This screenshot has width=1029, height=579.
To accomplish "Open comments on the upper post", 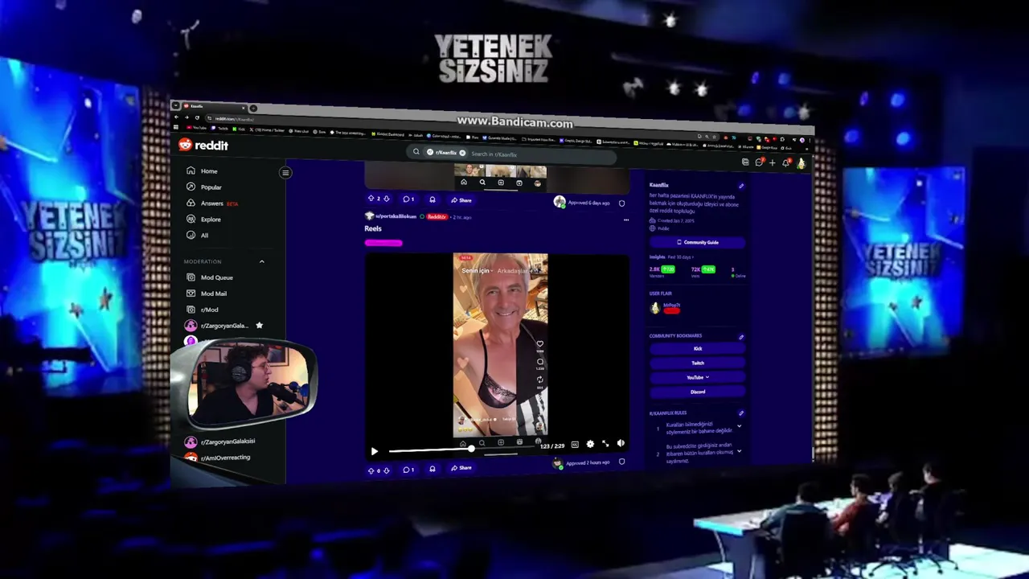I will point(408,199).
